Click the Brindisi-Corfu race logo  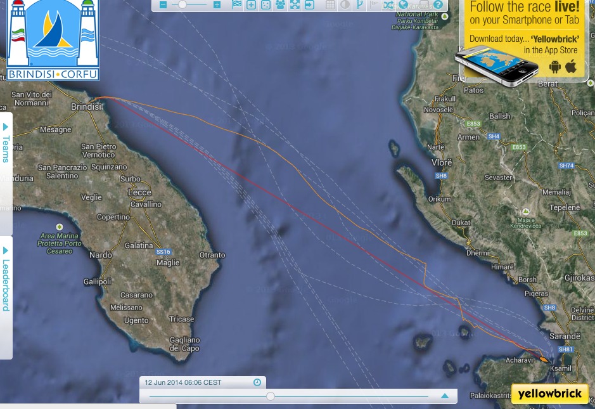coord(53,41)
